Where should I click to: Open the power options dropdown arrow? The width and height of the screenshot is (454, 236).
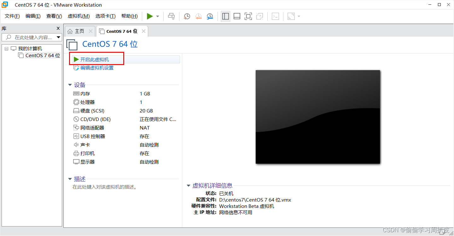point(158,16)
